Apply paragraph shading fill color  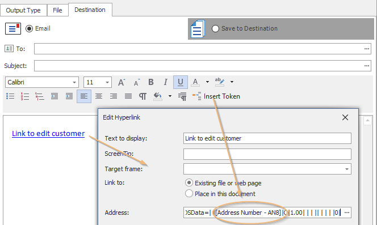[x=158, y=96]
